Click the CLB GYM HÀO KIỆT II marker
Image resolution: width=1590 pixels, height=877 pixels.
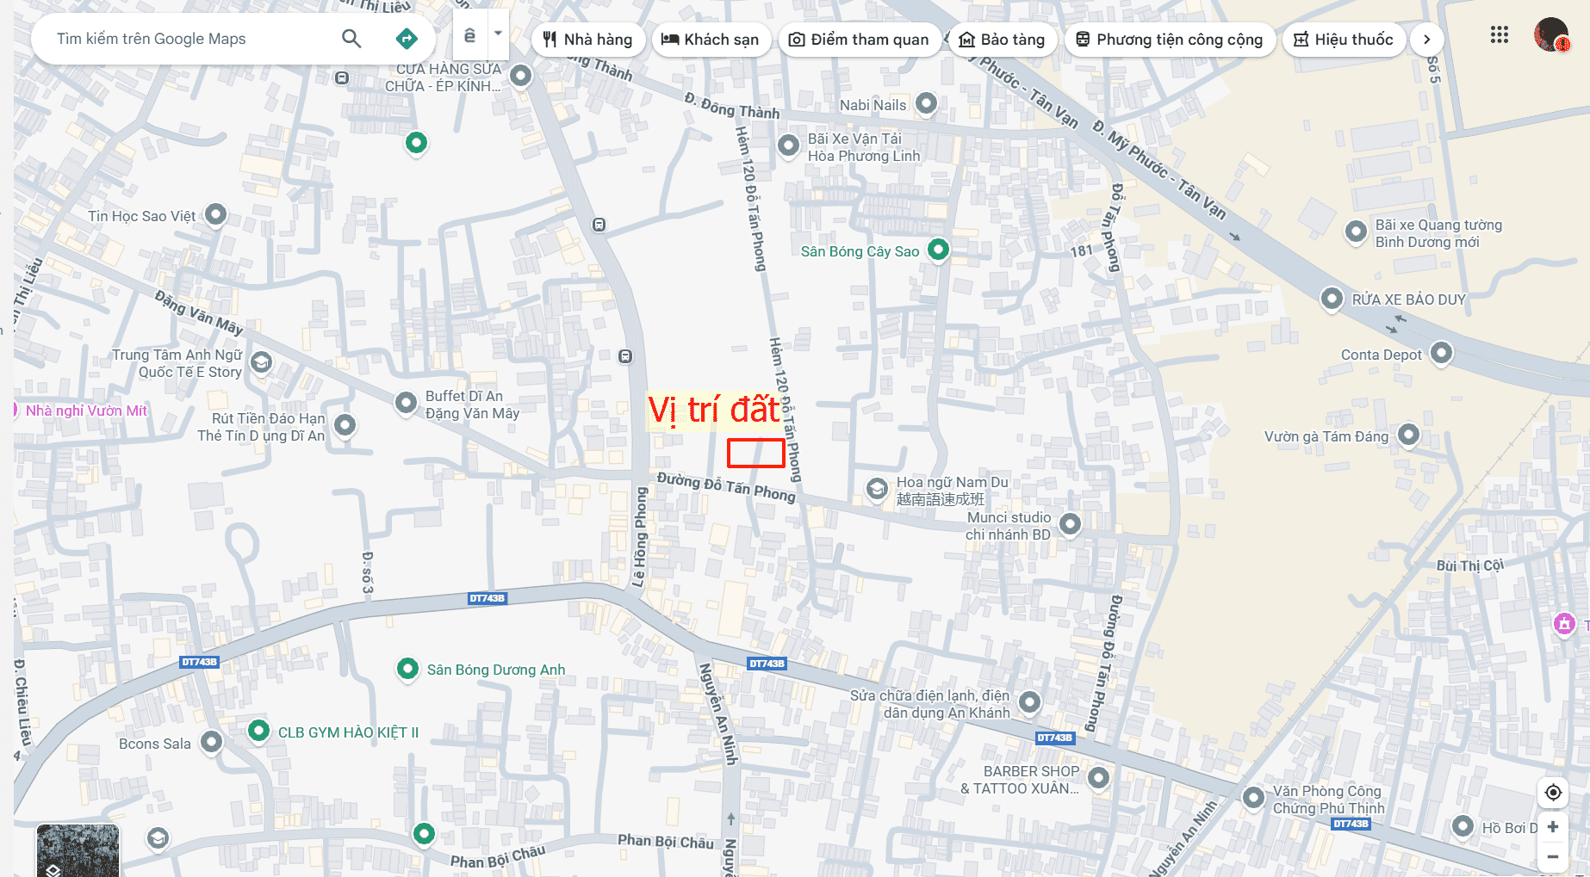(258, 731)
